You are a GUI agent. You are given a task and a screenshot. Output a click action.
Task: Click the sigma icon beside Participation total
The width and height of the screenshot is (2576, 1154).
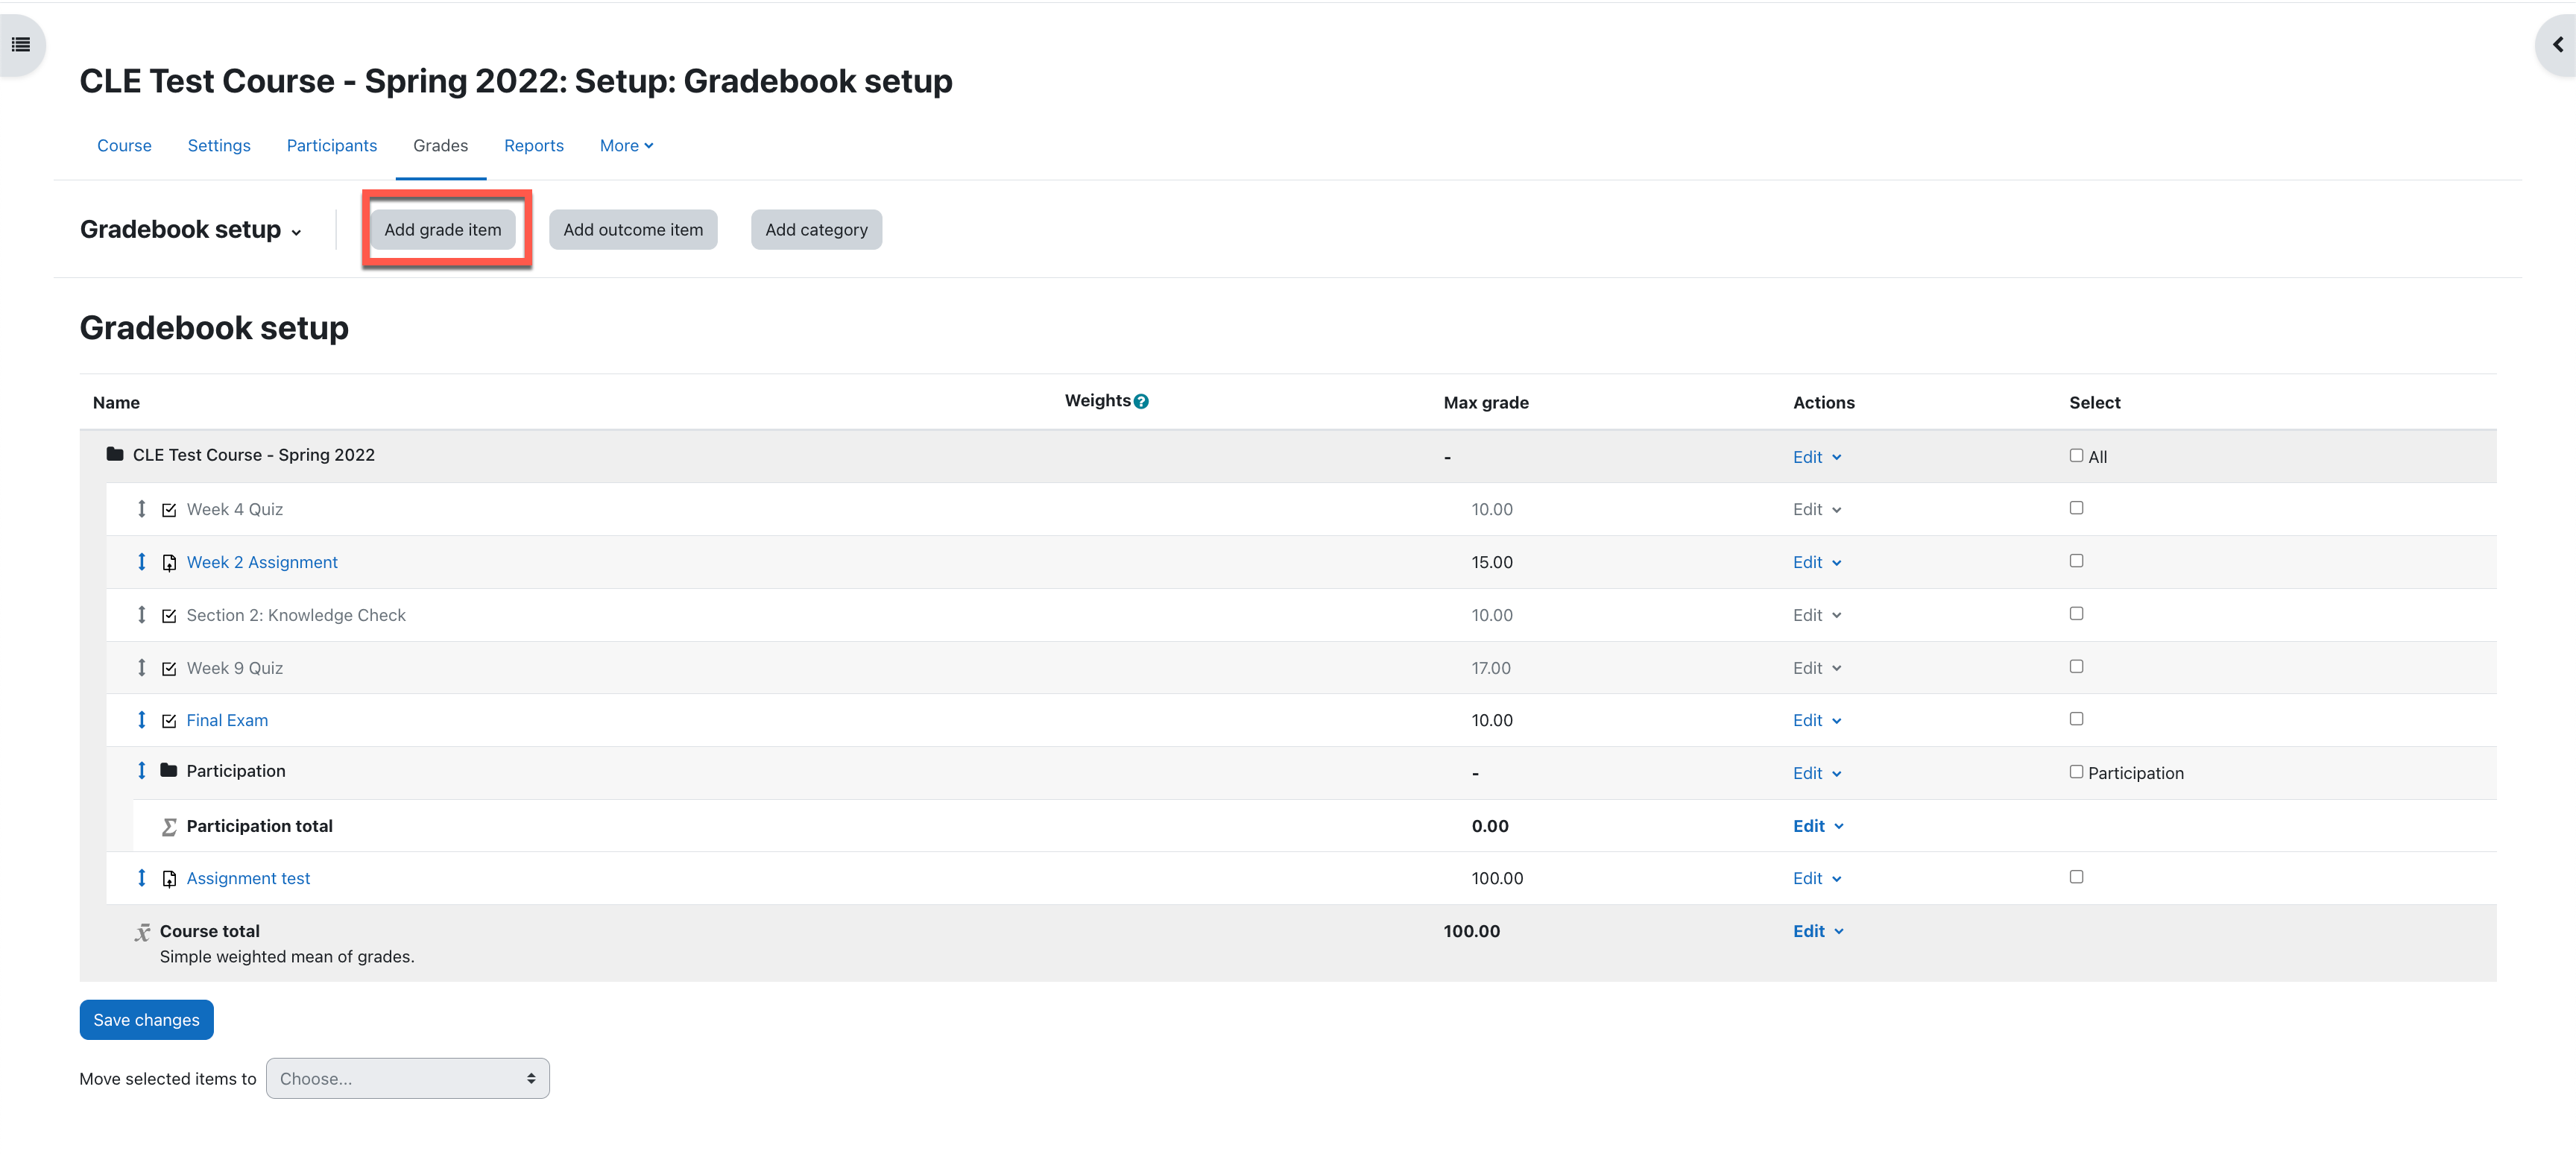(169, 827)
